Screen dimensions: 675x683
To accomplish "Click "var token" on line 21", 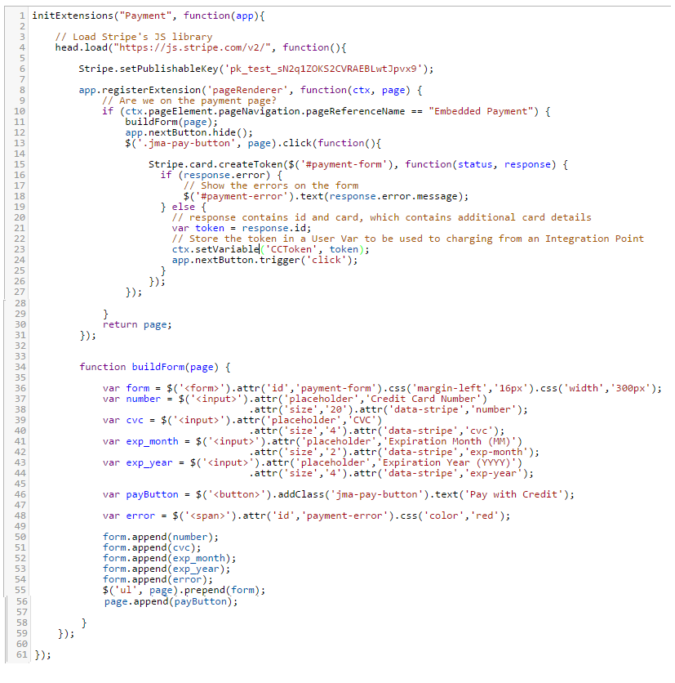I will click(198, 228).
